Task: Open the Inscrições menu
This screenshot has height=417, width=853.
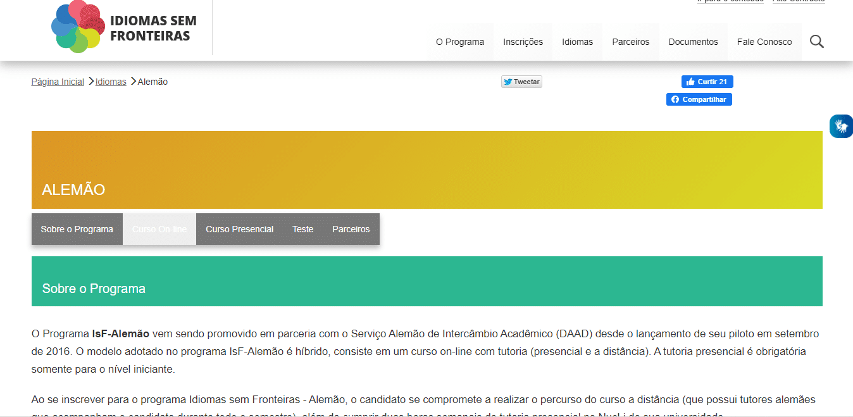Action: pos(523,42)
